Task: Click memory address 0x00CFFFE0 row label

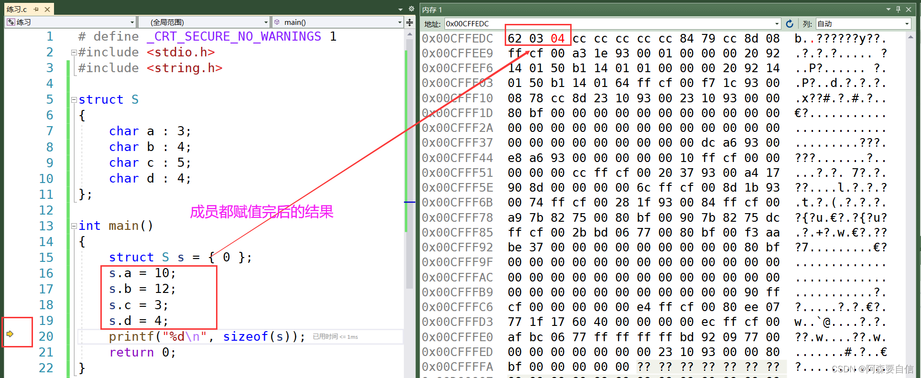Action: (457, 337)
